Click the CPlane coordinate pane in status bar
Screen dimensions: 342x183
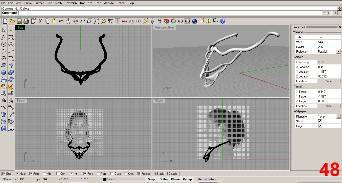point(7,179)
